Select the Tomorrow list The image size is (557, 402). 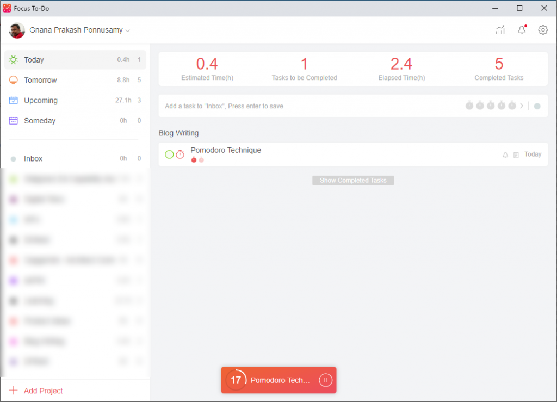click(x=75, y=80)
